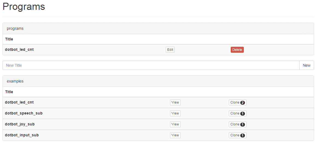Viewport: 319px width, 147px height.
Task: Edit the dotbot_led_cnt program
Action: [x=170, y=50]
